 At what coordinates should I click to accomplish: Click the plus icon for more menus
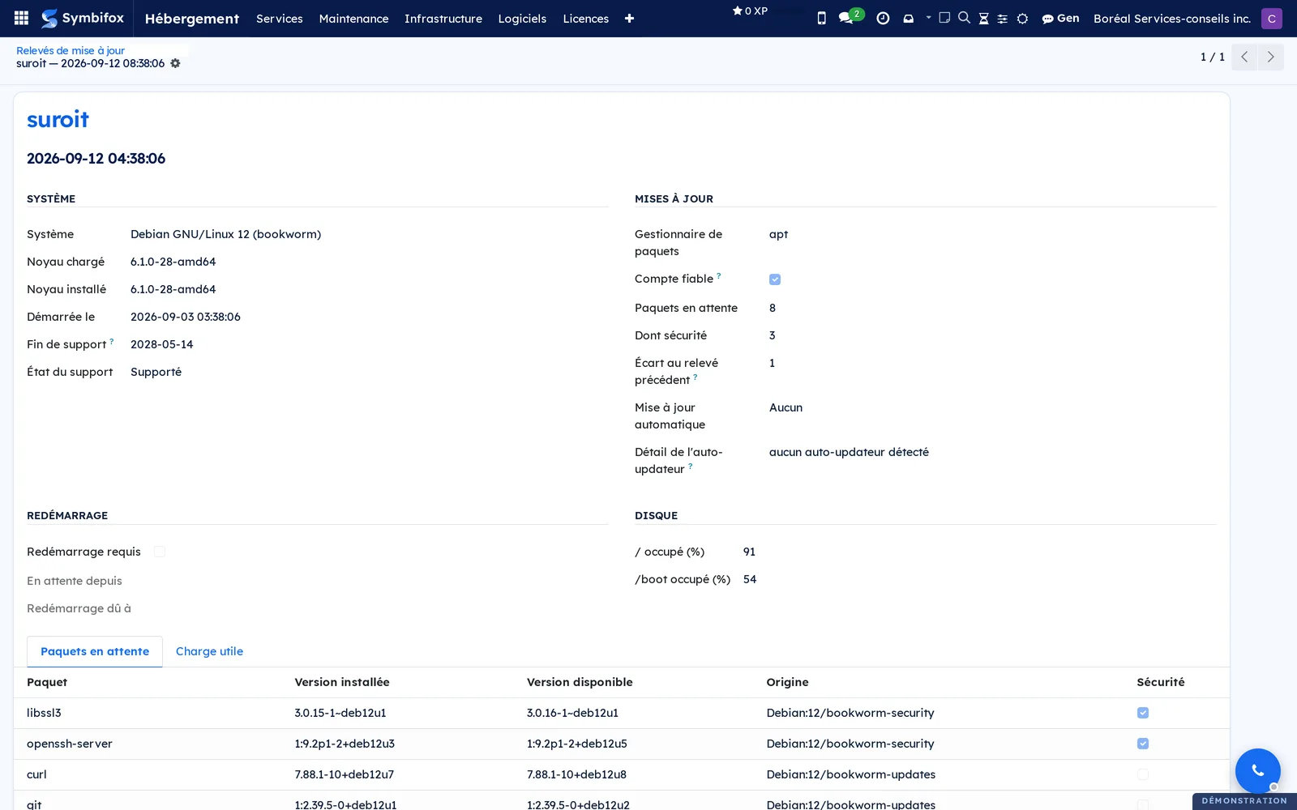(629, 18)
